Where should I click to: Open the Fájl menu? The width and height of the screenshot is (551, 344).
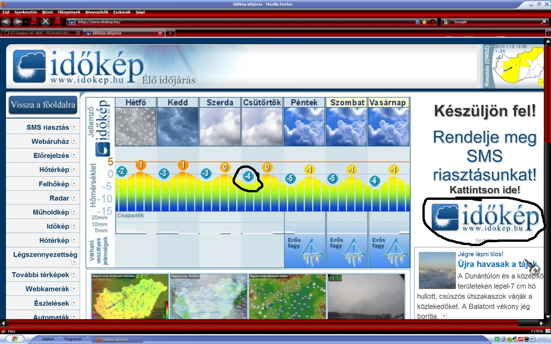[6, 12]
